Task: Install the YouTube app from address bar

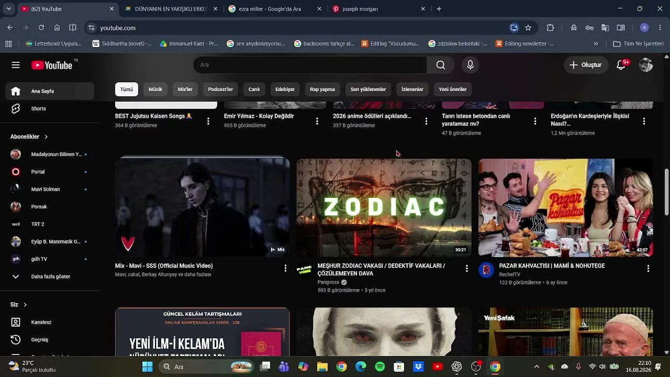Action: pos(514,28)
